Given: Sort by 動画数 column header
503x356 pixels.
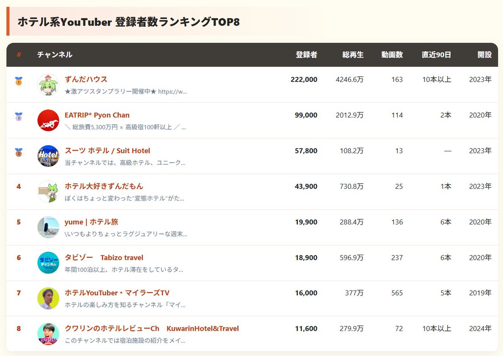Looking at the screenshot, I should [392, 55].
